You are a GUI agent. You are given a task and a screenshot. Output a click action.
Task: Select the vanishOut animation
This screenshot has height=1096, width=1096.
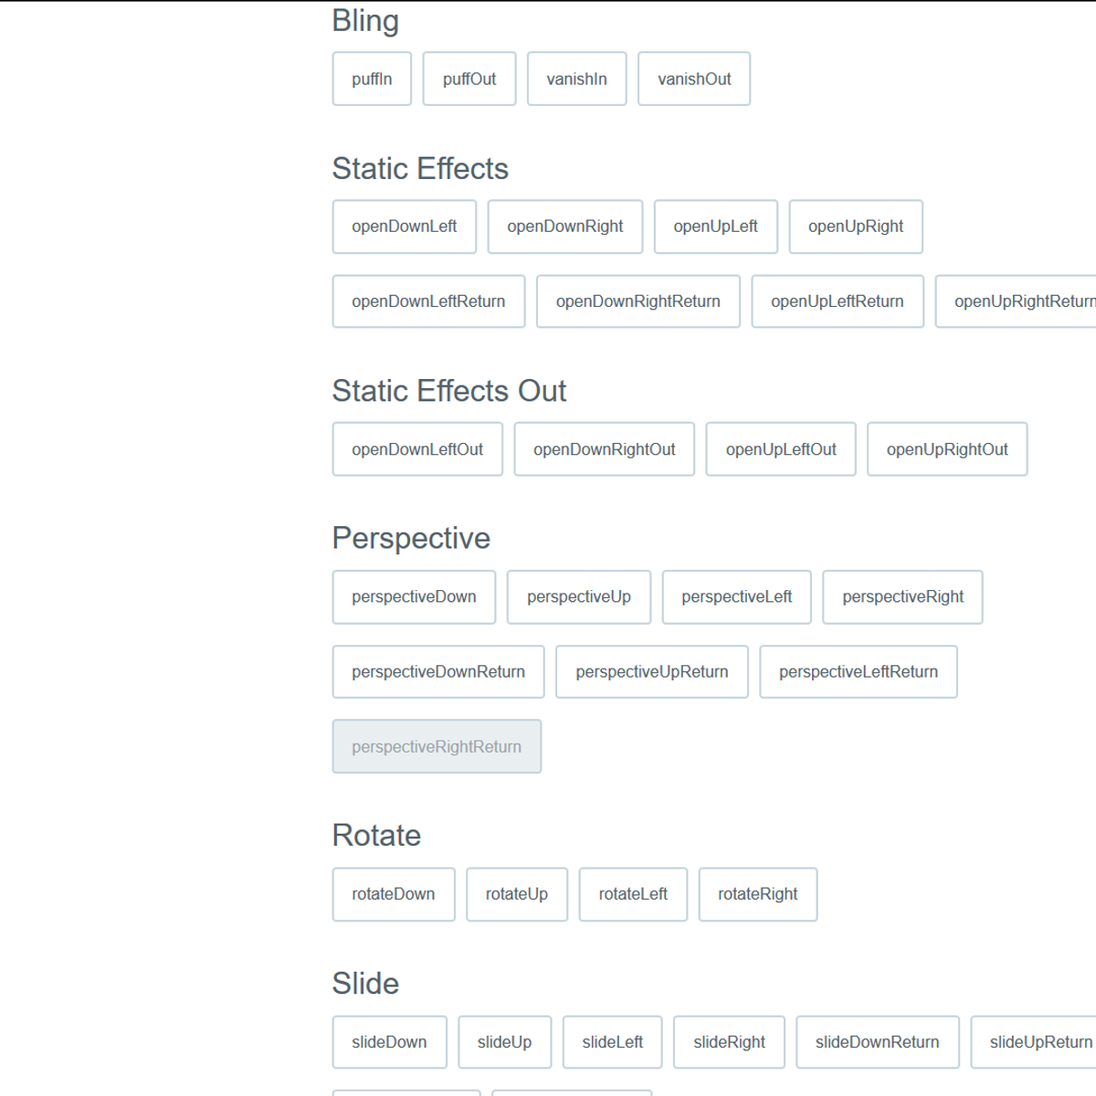tap(694, 79)
